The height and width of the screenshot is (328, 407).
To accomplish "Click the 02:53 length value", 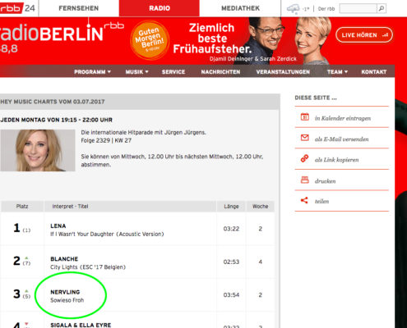I will [x=231, y=262].
